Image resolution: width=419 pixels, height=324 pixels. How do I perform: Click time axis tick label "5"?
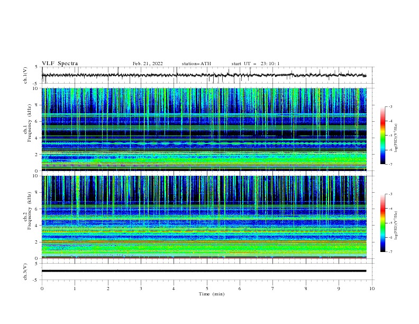tap(207, 289)
